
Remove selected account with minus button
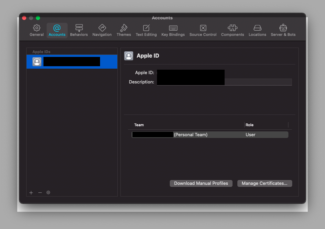coord(40,193)
